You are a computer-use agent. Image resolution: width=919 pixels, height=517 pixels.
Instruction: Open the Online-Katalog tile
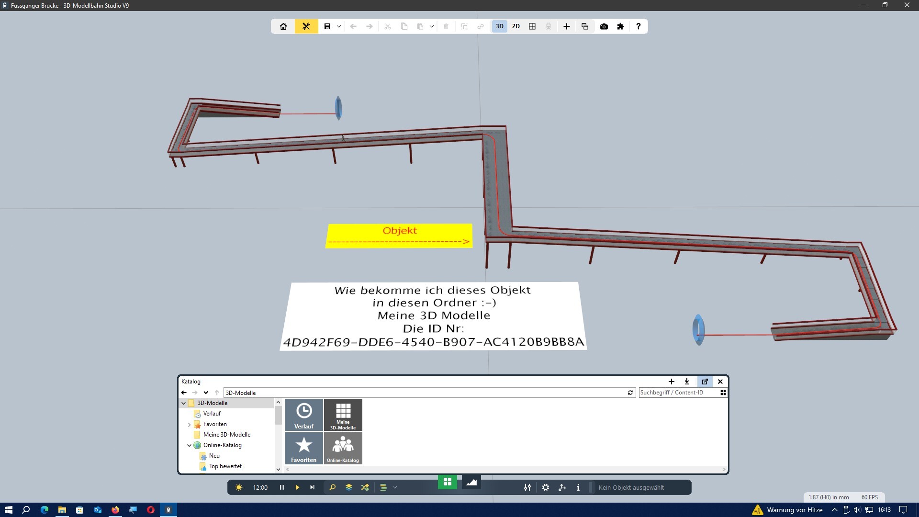343,448
